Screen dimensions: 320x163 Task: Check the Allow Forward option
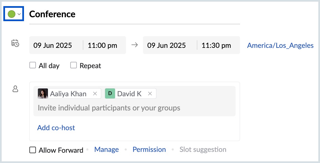(x=33, y=150)
